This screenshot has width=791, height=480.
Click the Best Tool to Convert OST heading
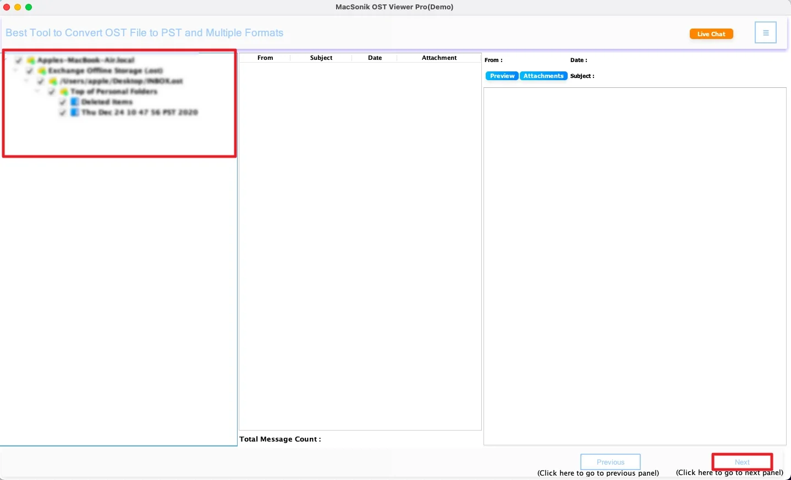[x=145, y=33]
